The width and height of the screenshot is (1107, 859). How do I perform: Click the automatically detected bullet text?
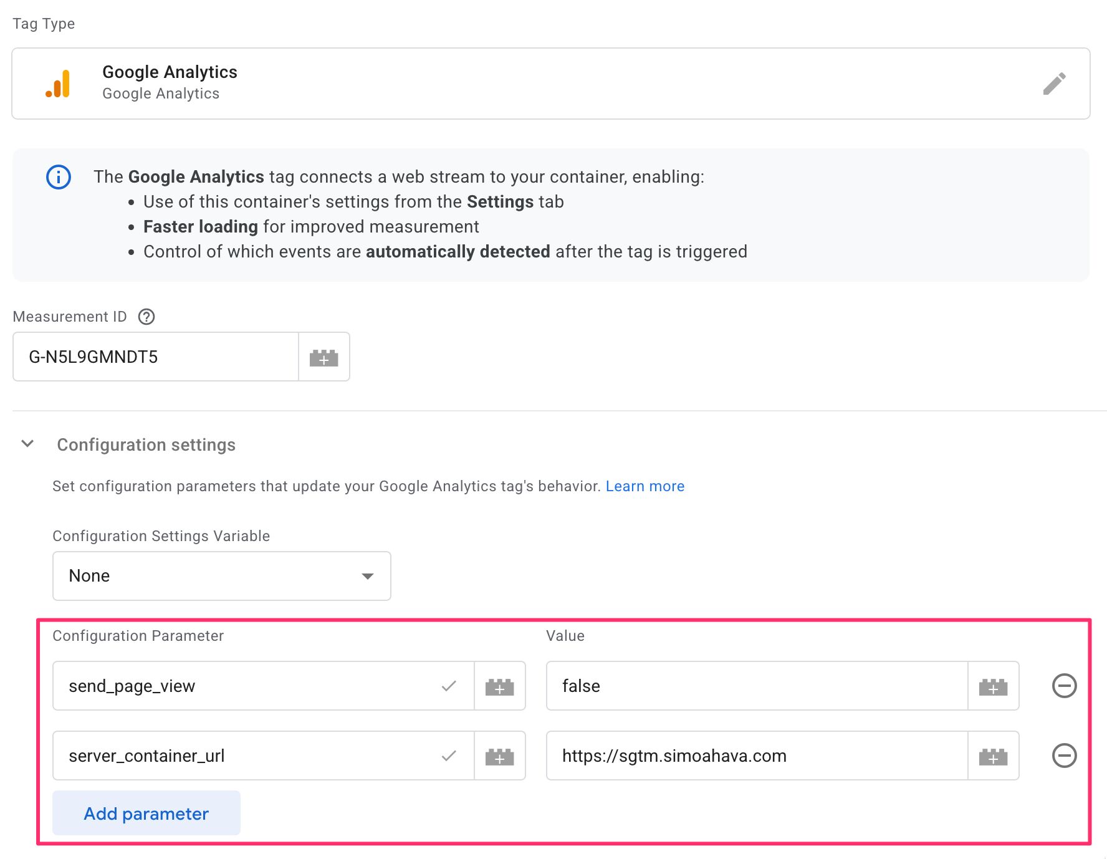458,252
